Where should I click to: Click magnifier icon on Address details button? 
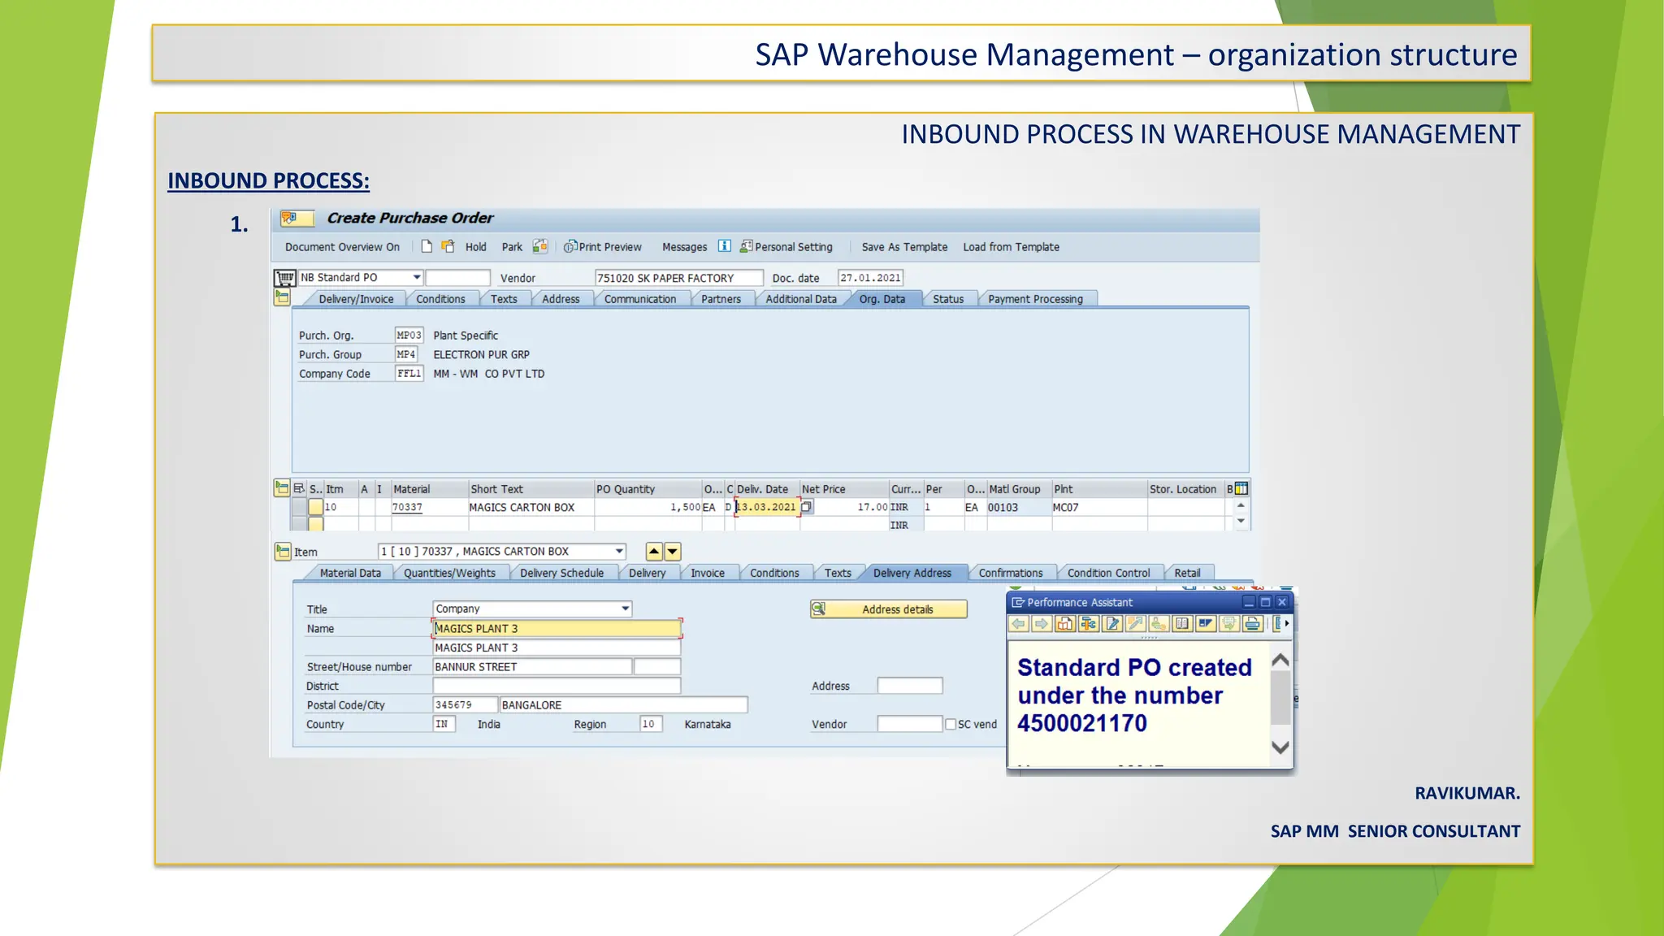tap(819, 609)
